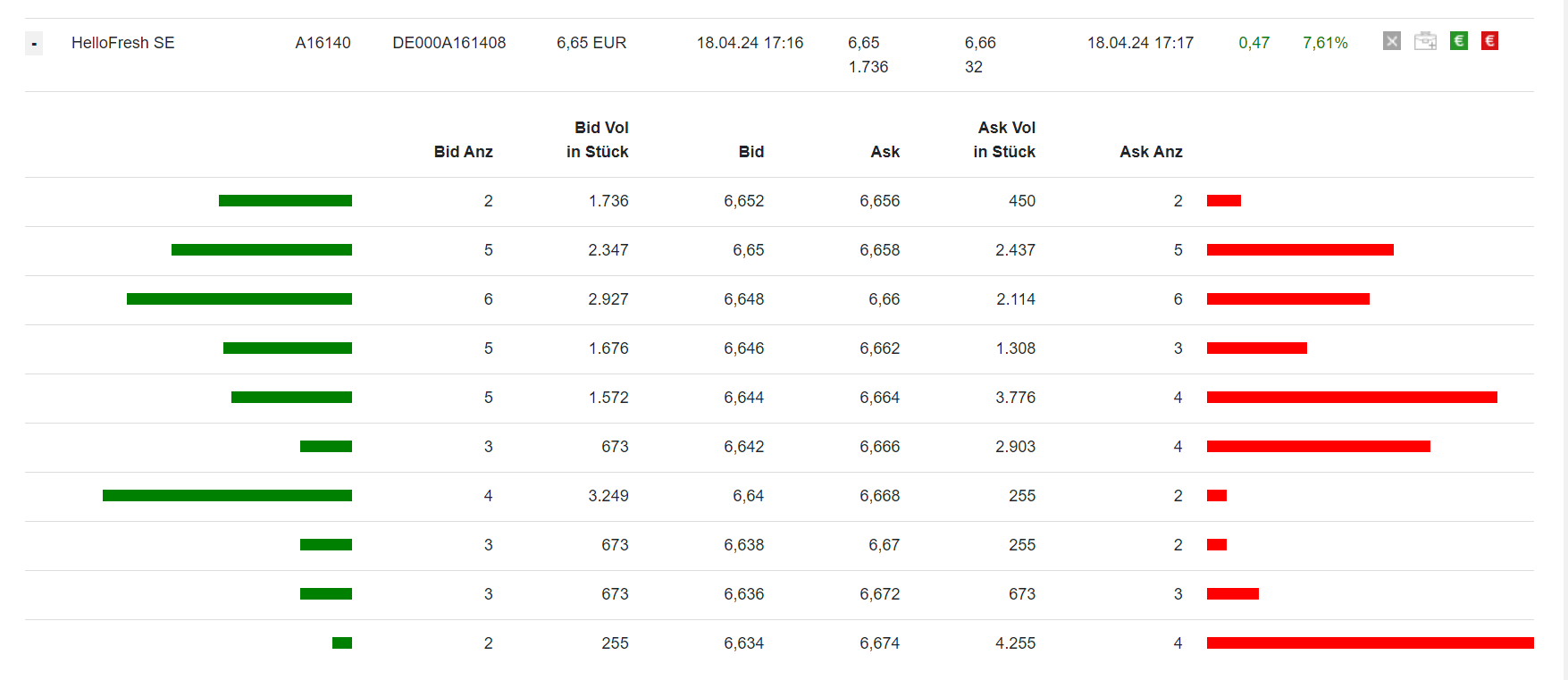Screen dimensions: 1568x680
Task: Click the Ask Vol in Stück header
Action: pos(1005,140)
